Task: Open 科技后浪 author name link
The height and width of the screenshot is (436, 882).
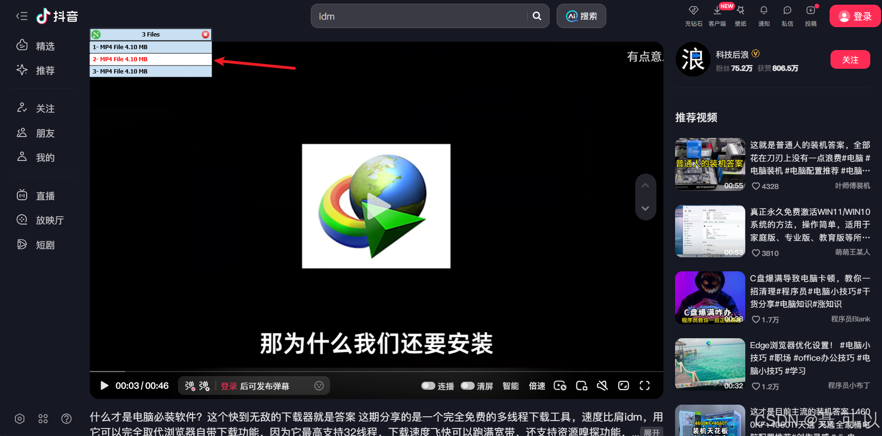Action: pyautogui.click(x=732, y=55)
